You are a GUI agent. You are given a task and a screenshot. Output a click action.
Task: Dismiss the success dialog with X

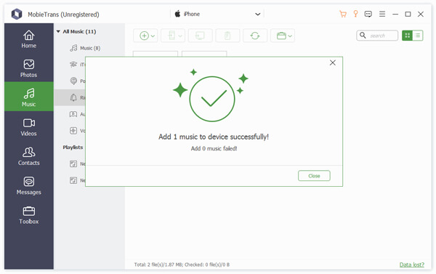pyautogui.click(x=333, y=63)
